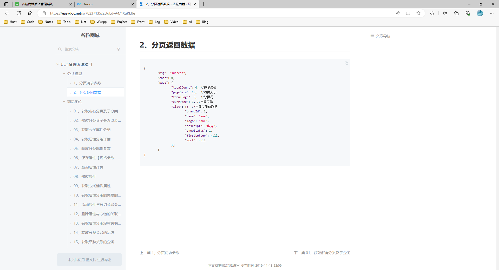Expand all sidebar document sections
499x270 pixels.
point(119,49)
